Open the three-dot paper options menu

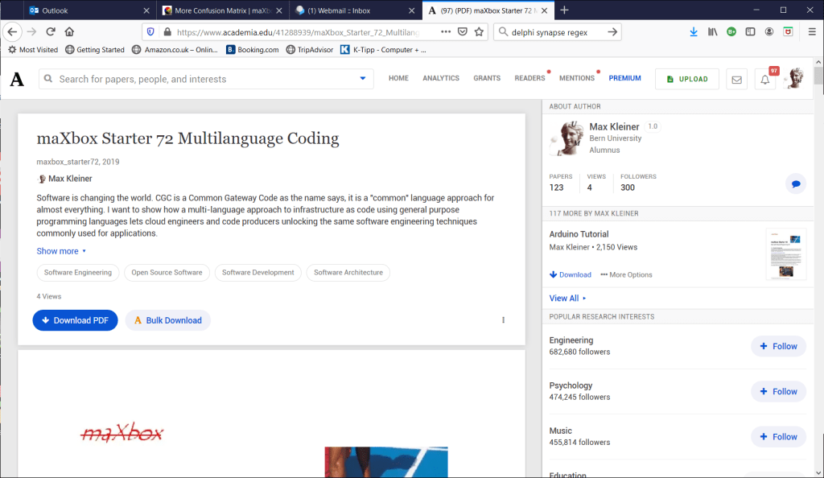click(x=504, y=320)
